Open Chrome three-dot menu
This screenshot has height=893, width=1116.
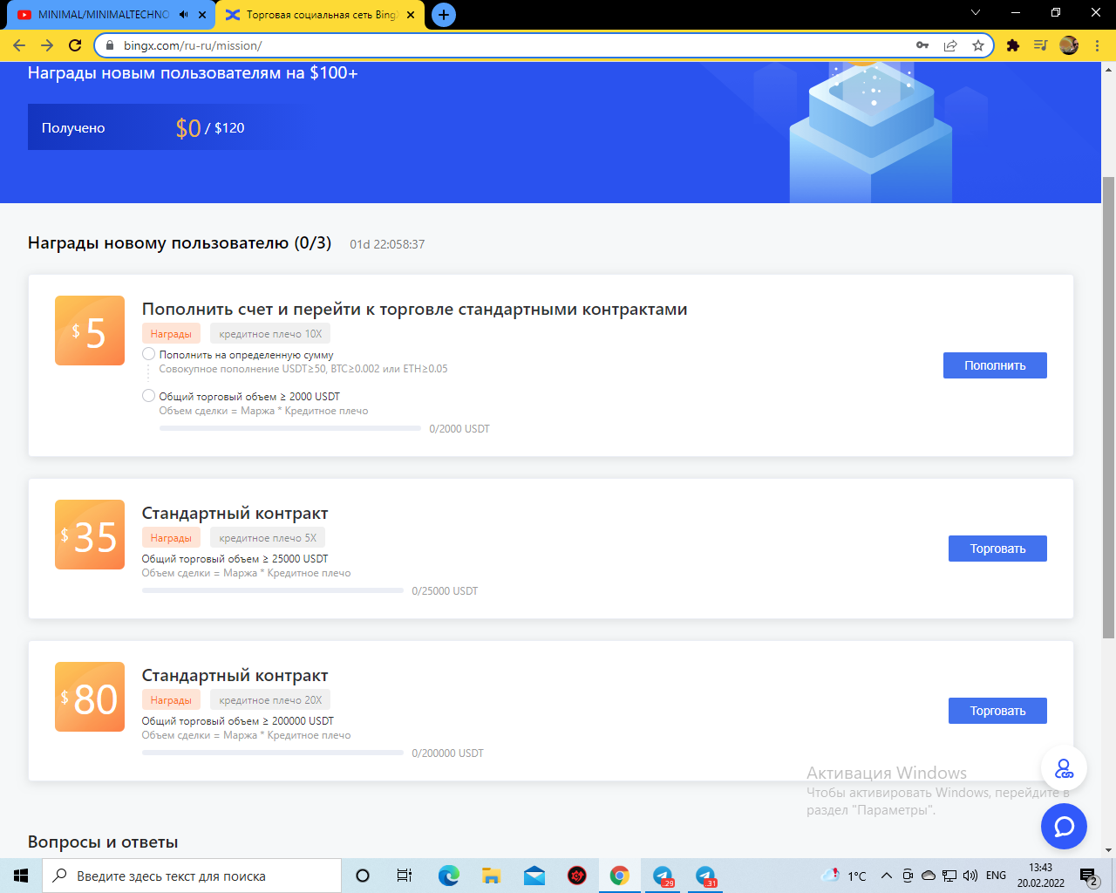point(1097,45)
